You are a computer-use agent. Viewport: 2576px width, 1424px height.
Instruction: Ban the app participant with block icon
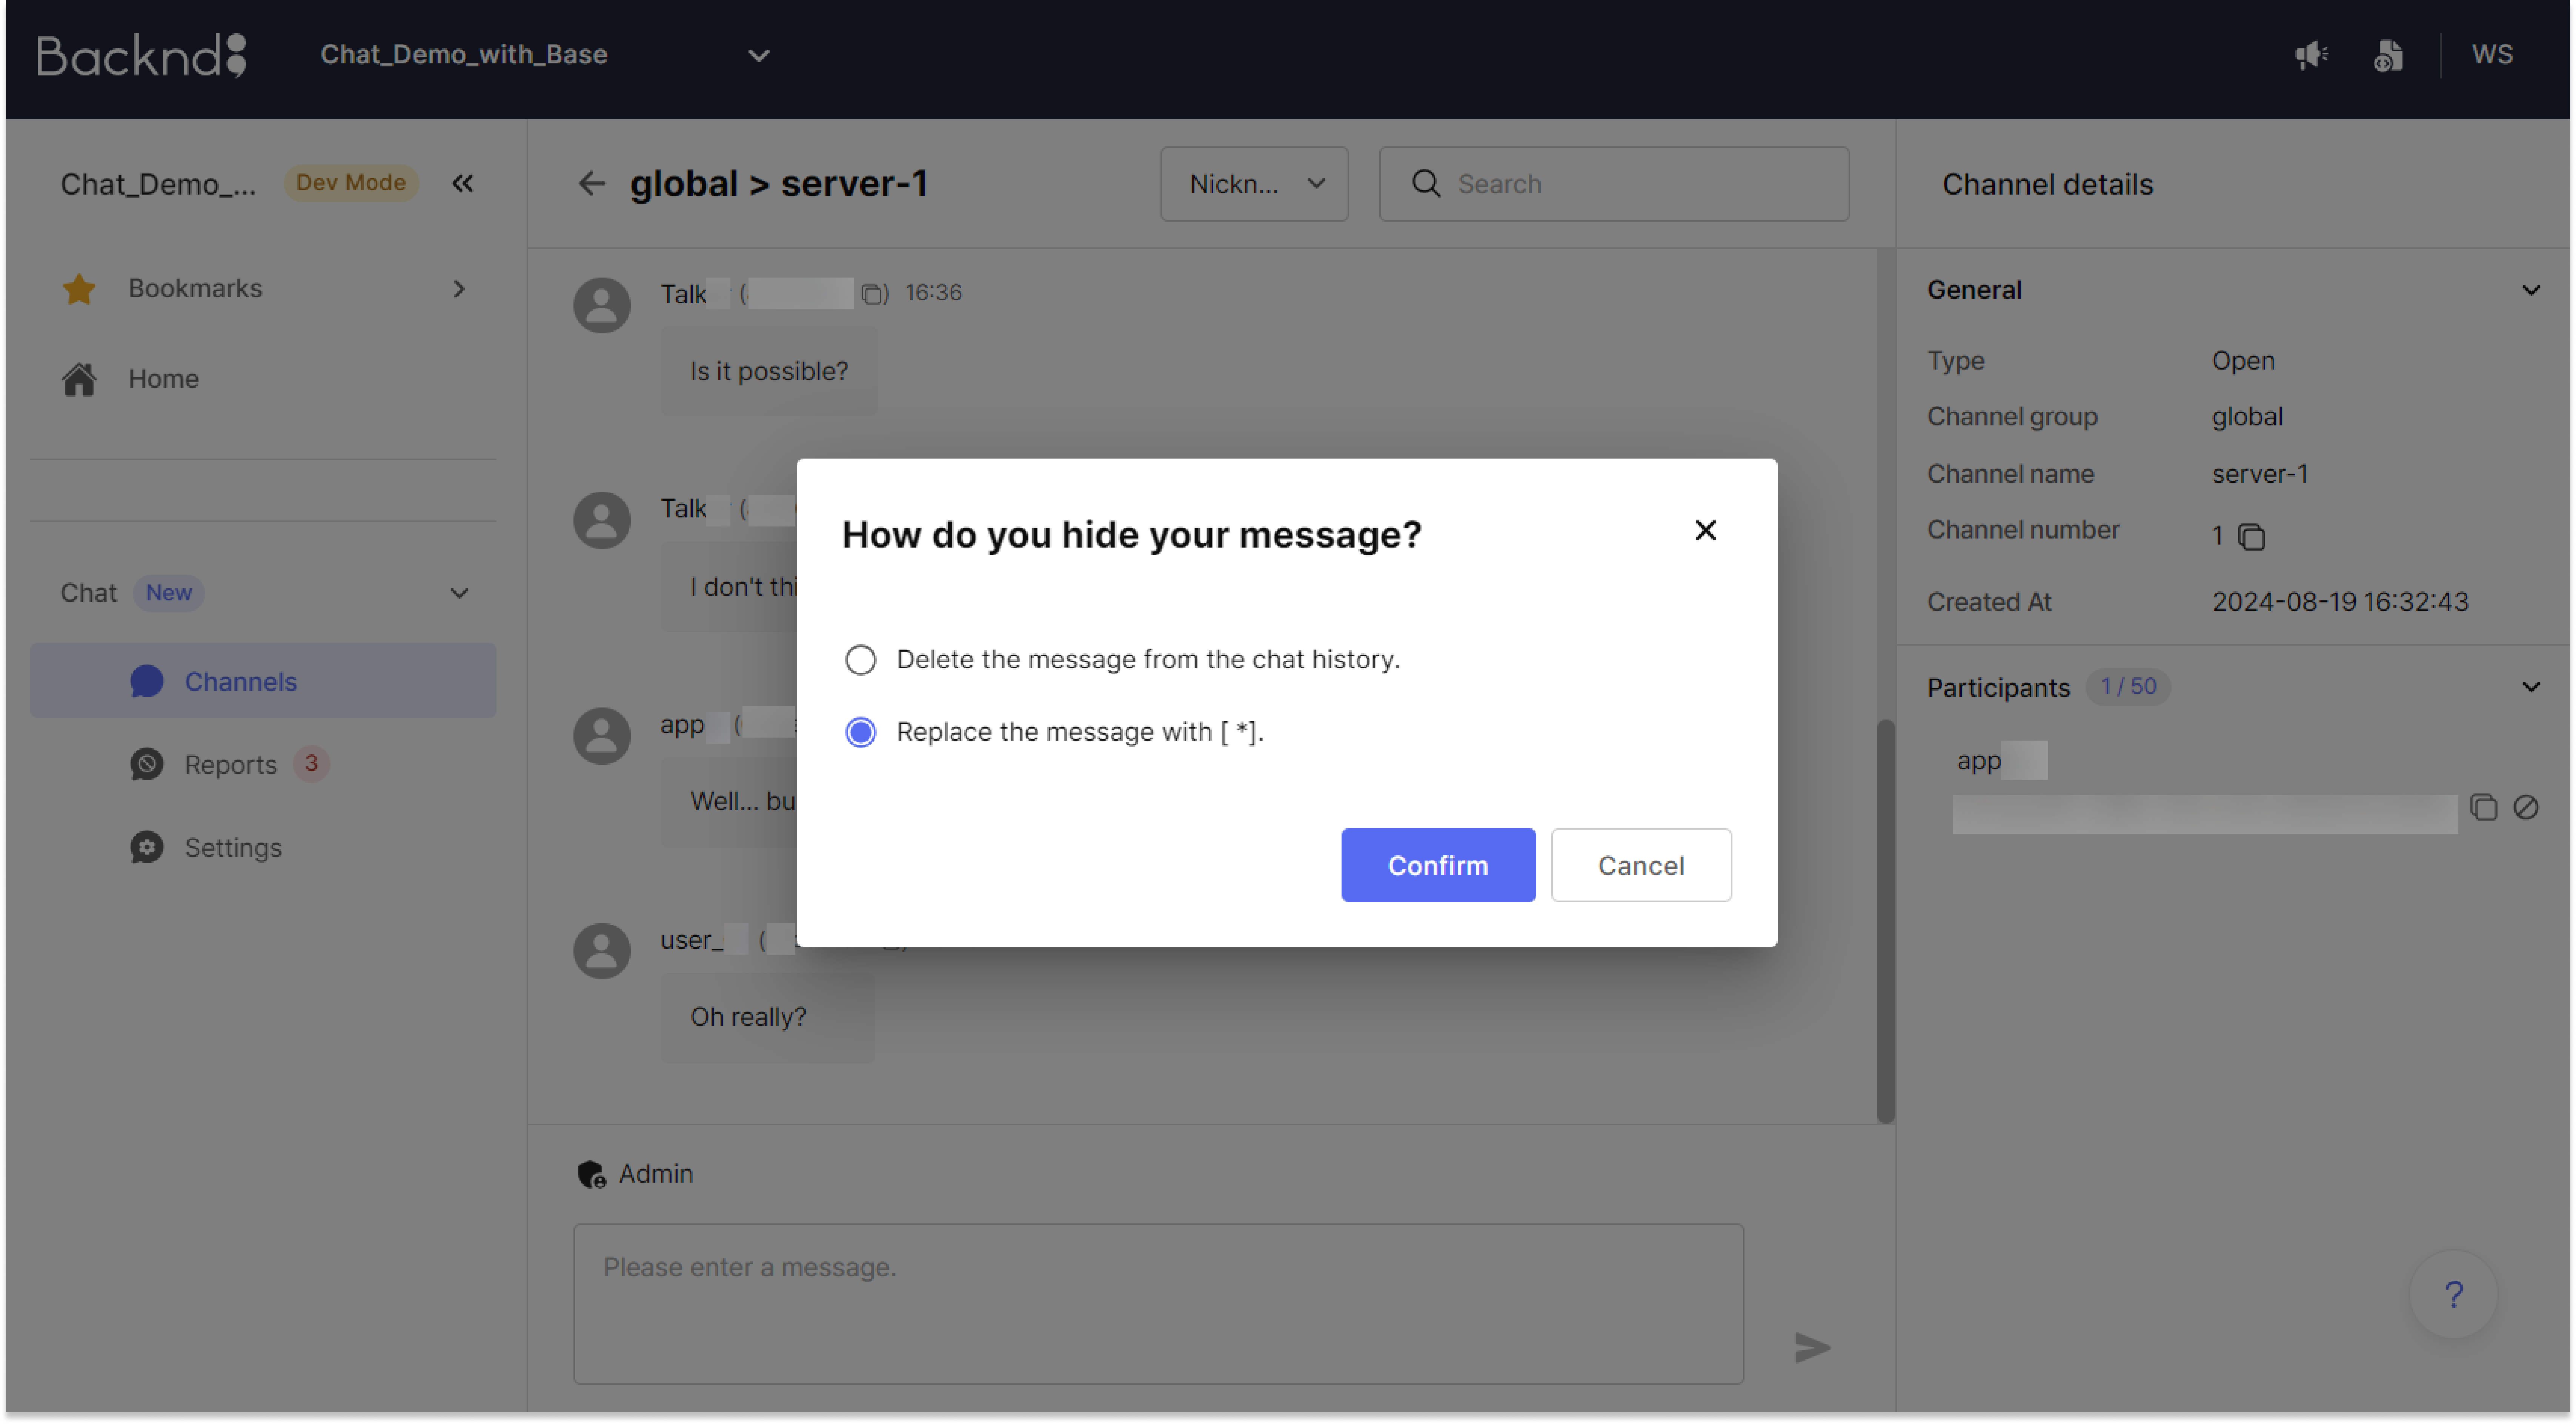point(2525,807)
